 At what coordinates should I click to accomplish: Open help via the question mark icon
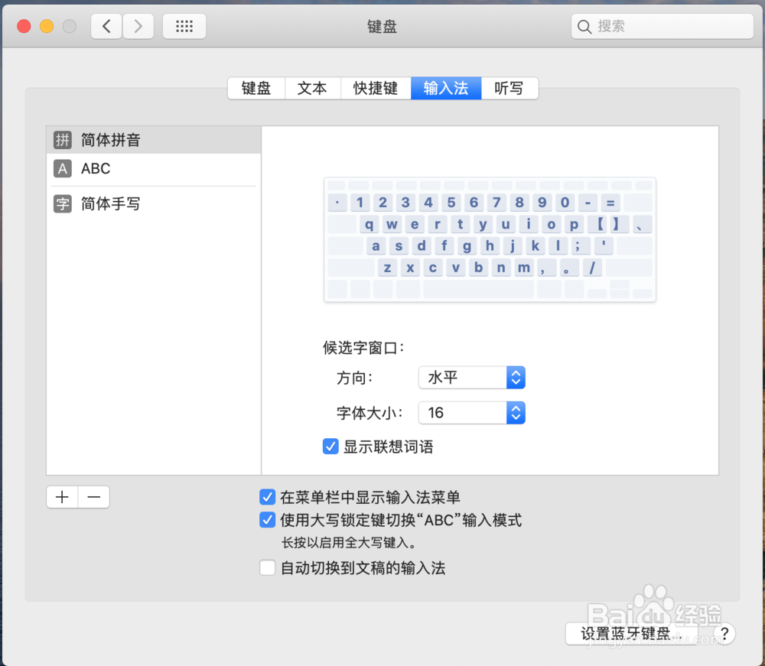pos(724,634)
